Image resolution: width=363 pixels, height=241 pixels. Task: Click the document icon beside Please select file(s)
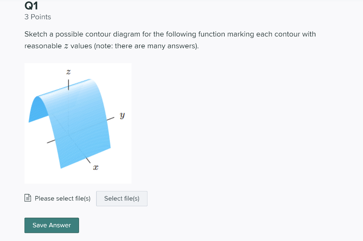pyautogui.click(x=28, y=198)
